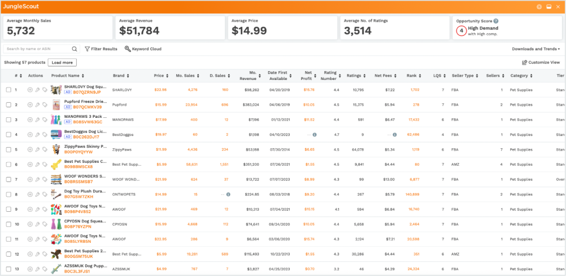Image resolution: width=566 pixels, height=276 pixels.
Task: Sort by Mo. Sales column header
Action: coord(187,76)
